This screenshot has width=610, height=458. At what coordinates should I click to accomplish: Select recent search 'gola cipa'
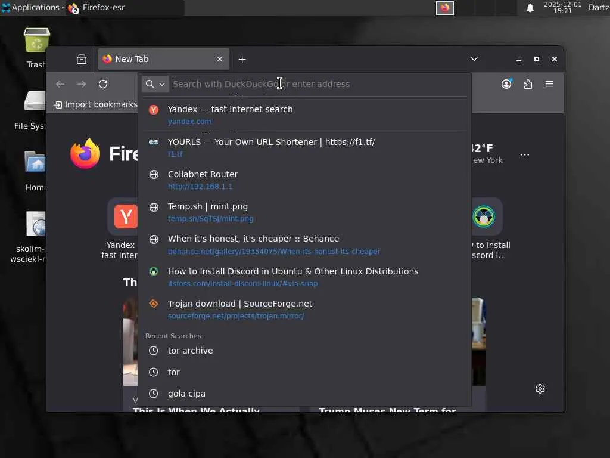tap(304, 394)
